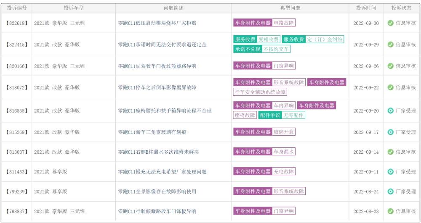
Task: Click the 配件争议 category tag
Action: point(270,115)
